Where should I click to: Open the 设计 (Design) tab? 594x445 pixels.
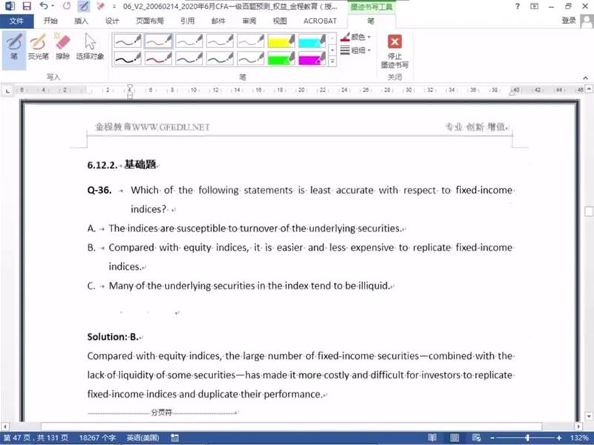(112, 22)
